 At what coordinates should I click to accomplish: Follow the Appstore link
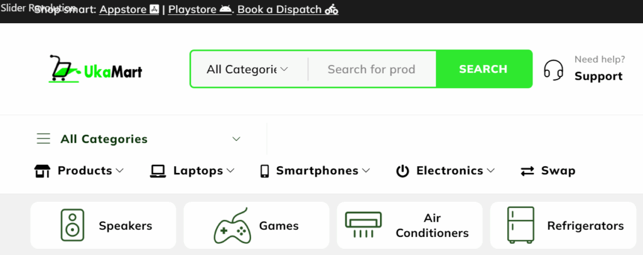pyautogui.click(x=129, y=10)
